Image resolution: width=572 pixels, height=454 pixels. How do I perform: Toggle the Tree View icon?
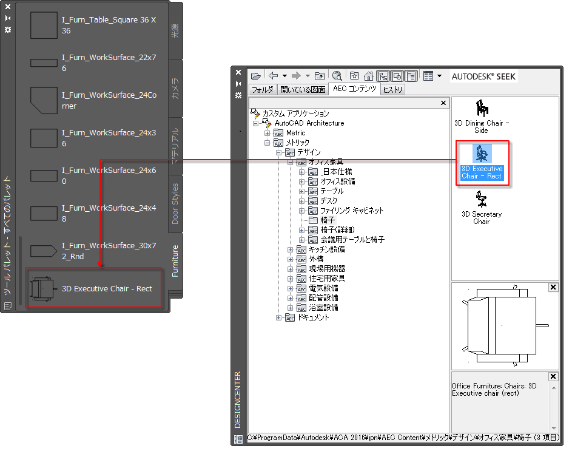point(383,76)
